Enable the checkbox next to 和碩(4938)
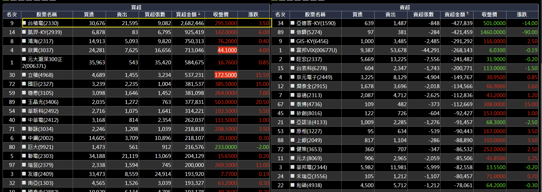 (x=292, y=185)
